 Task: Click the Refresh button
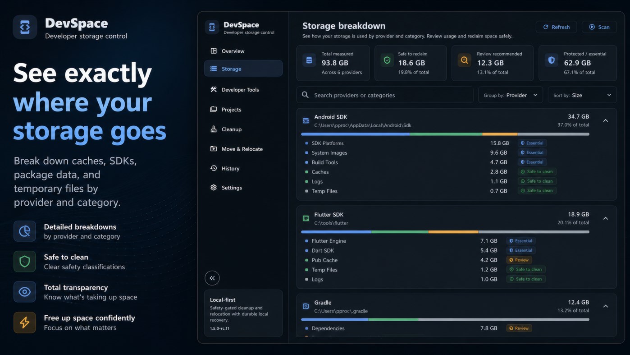(556, 27)
